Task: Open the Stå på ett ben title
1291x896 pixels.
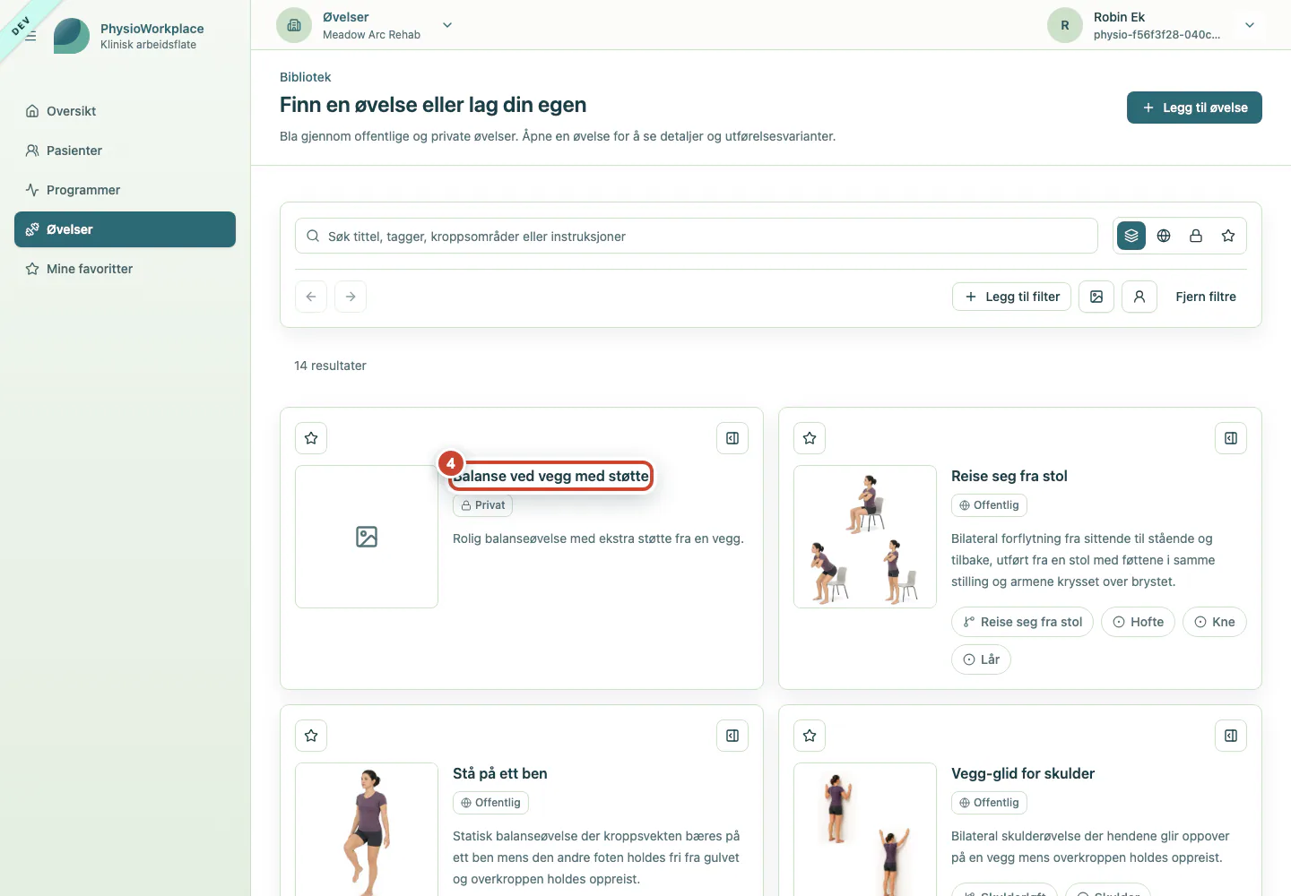Action: [x=500, y=773]
